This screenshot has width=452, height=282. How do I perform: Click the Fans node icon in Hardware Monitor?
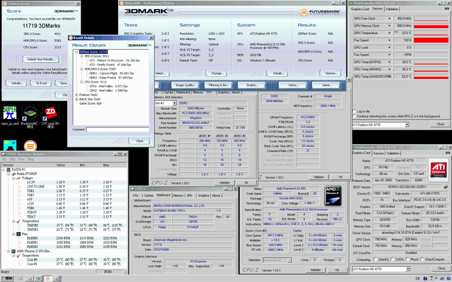pyautogui.click(x=18, y=234)
